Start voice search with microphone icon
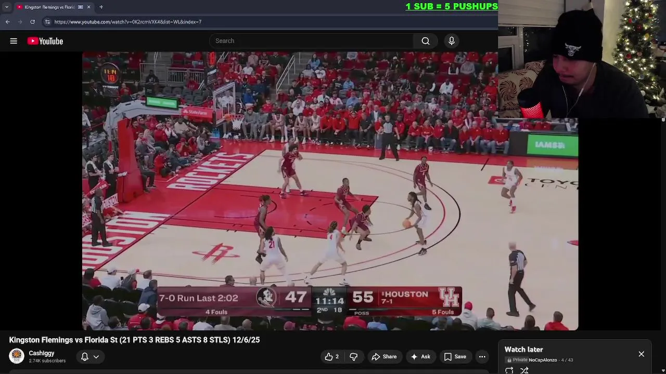 [452, 41]
